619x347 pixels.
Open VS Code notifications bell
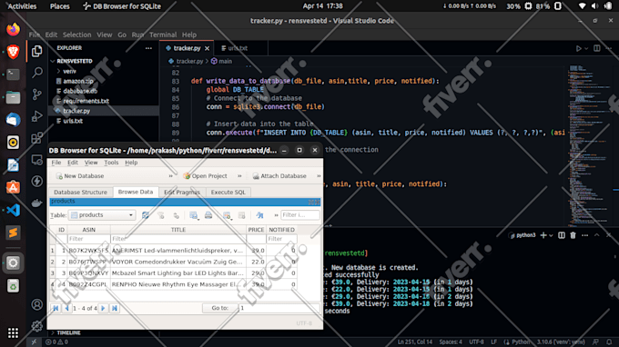point(609,342)
